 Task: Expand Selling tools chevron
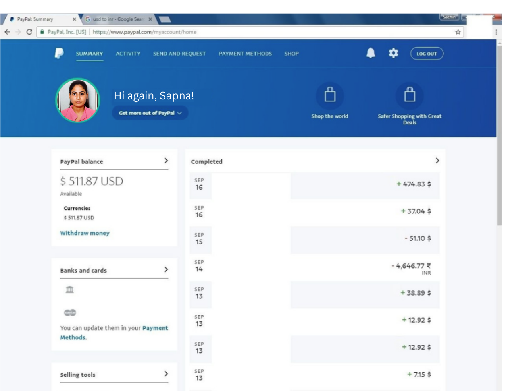(166, 374)
